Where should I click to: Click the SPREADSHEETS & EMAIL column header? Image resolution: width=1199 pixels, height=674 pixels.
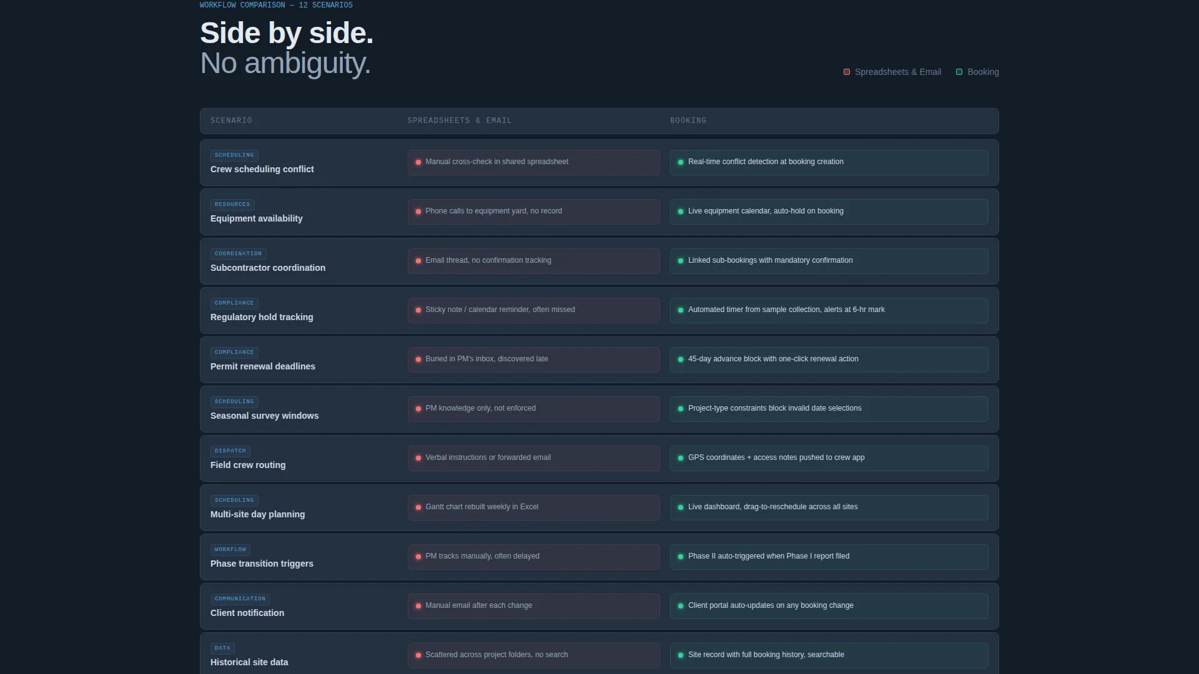pos(460,120)
